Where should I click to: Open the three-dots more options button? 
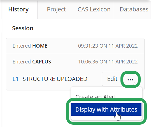tap(130, 79)
